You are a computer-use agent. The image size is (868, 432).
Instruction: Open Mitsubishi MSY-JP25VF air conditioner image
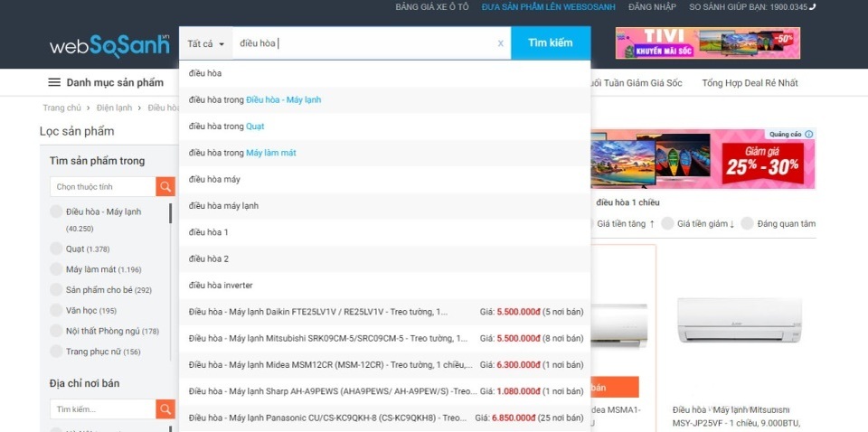pyautogui.click(x=740, y=319)
